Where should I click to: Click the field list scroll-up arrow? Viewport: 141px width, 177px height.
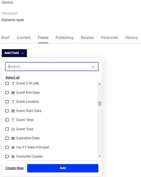click(x=100, y=84)
